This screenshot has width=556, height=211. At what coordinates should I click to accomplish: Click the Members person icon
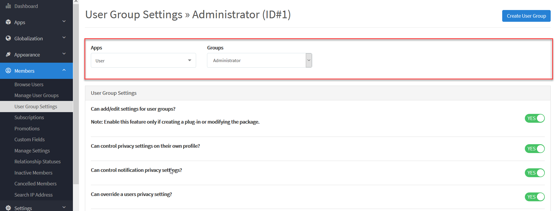(9, 71)
